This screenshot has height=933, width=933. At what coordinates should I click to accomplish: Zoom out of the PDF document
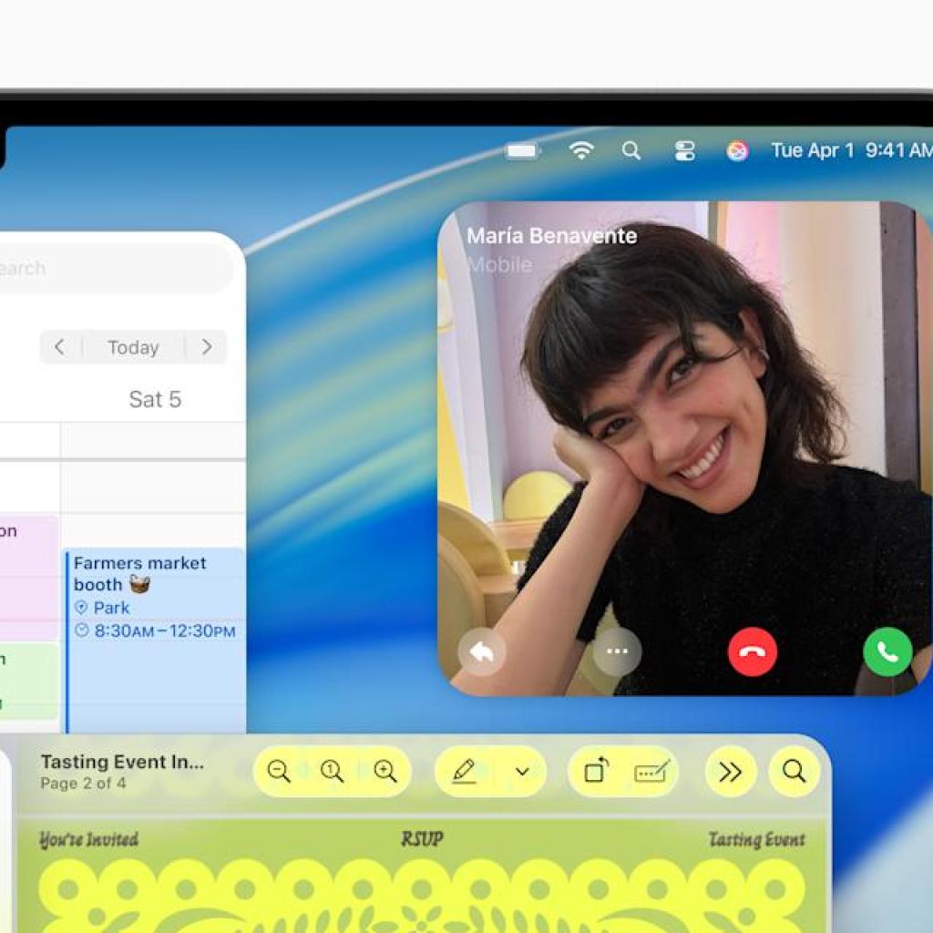279,771
